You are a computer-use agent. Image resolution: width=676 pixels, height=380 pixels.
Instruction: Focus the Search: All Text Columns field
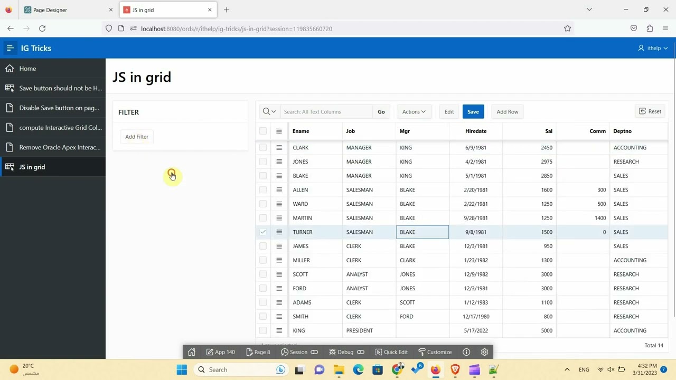click(x=326, y=111)
